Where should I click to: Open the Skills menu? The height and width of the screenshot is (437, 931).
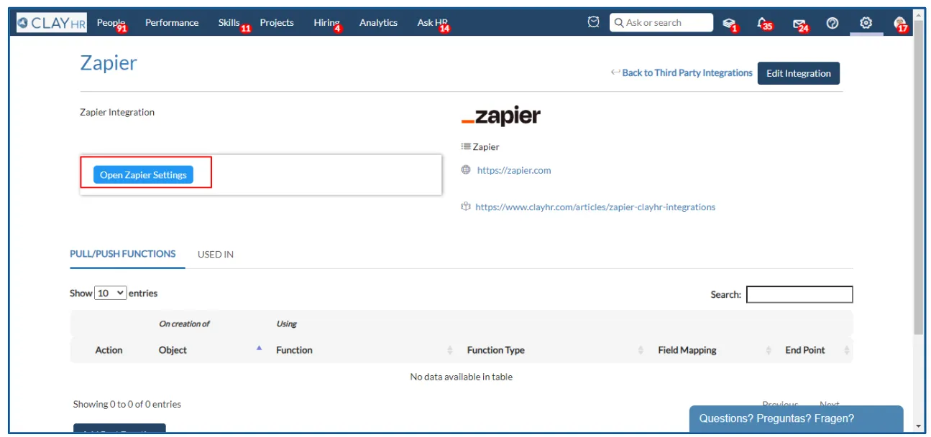229,23
